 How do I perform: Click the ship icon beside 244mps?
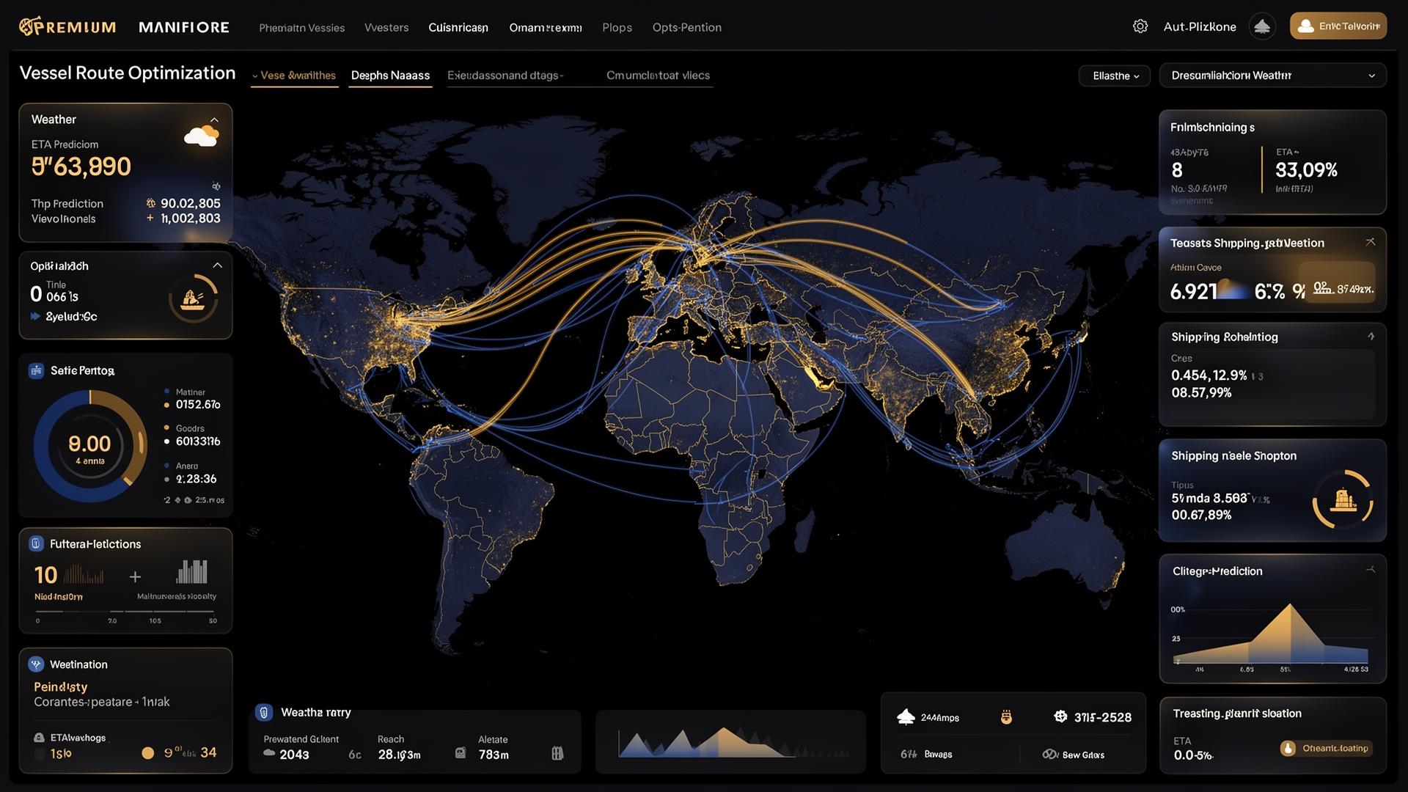(x=906, y=716)
